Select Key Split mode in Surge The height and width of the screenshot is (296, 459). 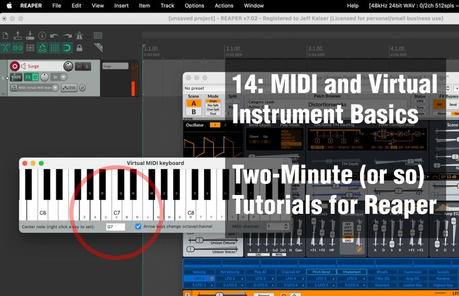[x=213, y=105]
